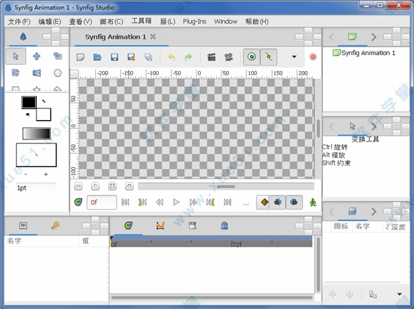This screenshot has height=309, width=414.
Task: Create a new document
Action: pos(81,57)
